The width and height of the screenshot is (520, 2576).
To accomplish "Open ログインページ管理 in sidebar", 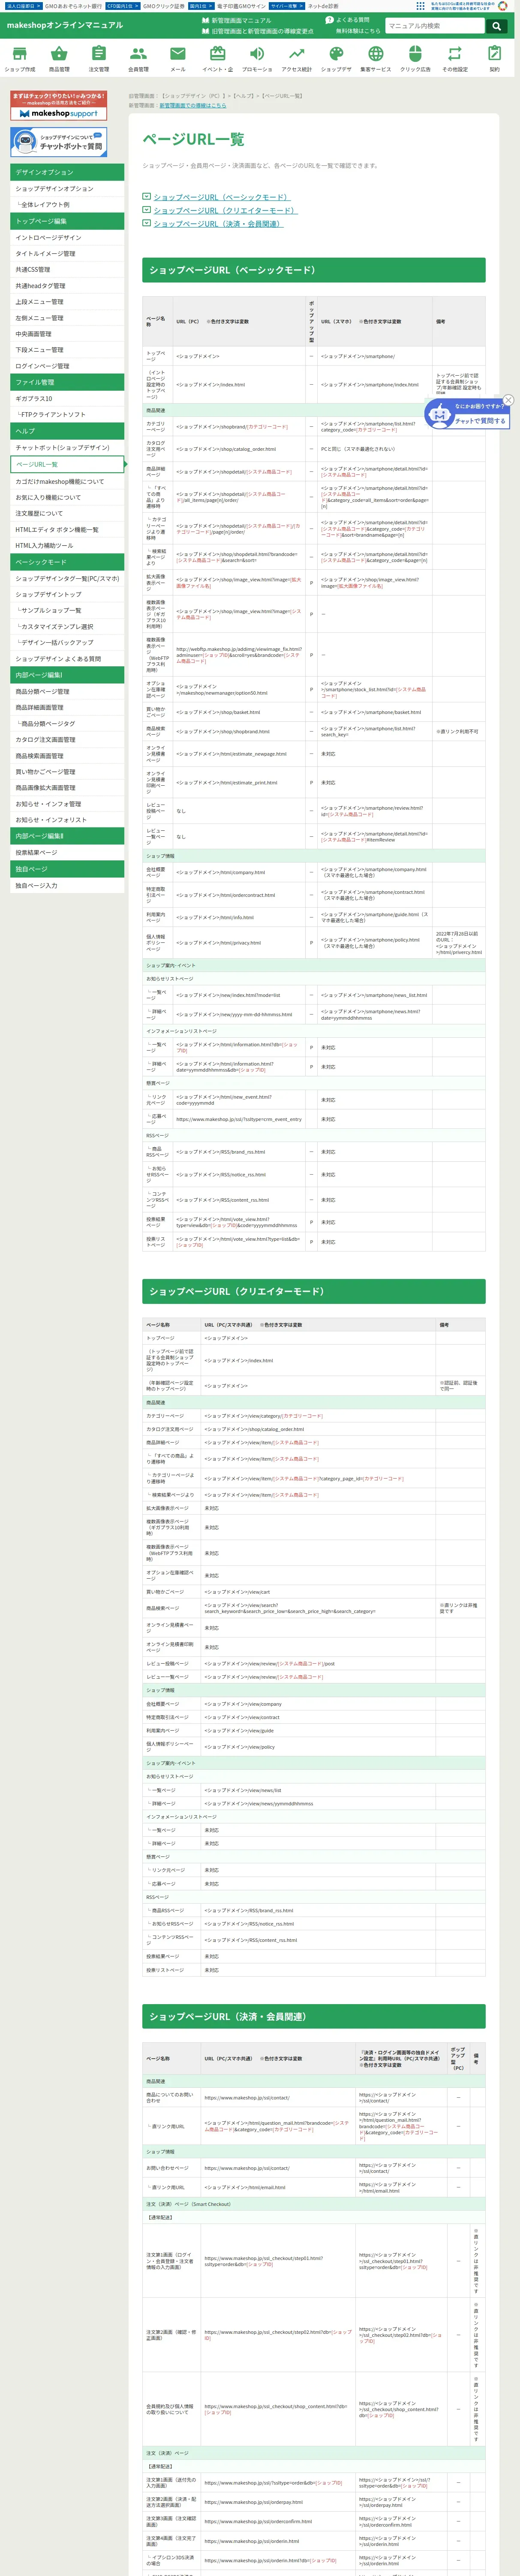I will click(x=67, y=366).
